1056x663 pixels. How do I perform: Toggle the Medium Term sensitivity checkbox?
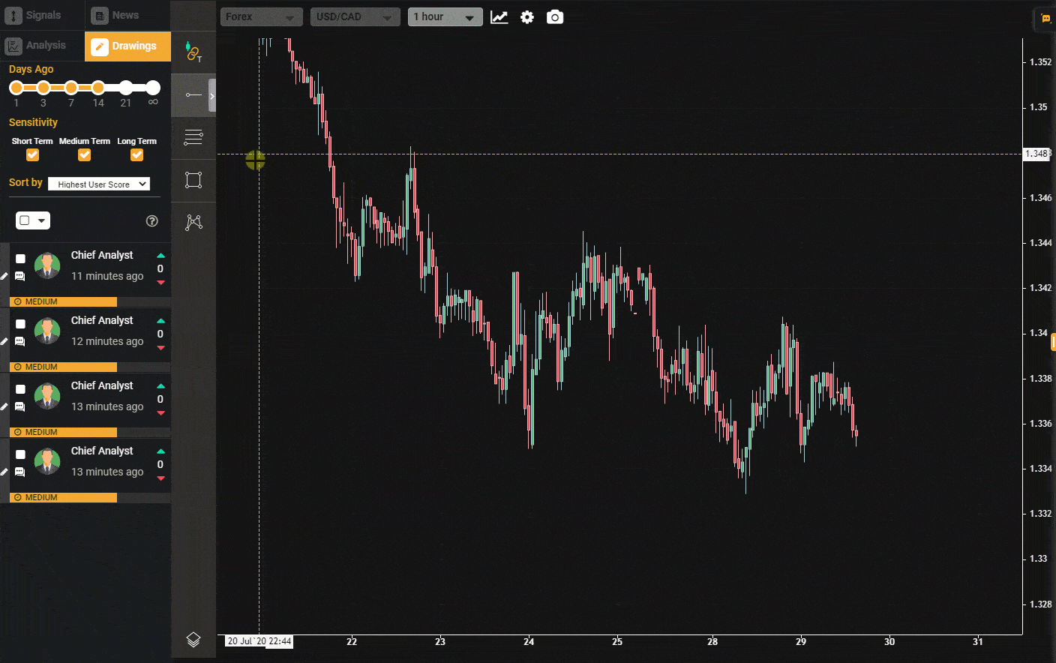point(85,155)
